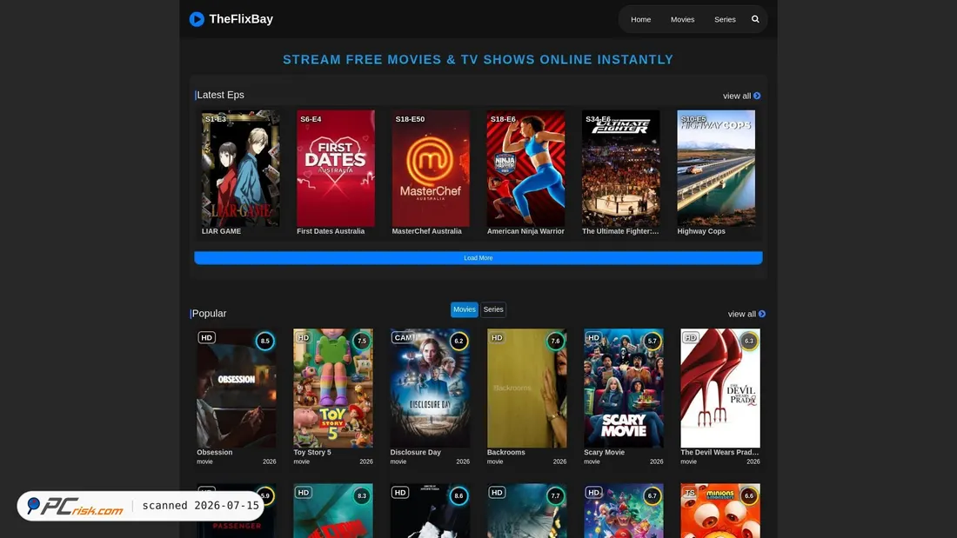Image resolution: width=957 pixels, height=538 pixels.
Task: Open the Toy Story 5 movie poster
Action: [333, 388]
